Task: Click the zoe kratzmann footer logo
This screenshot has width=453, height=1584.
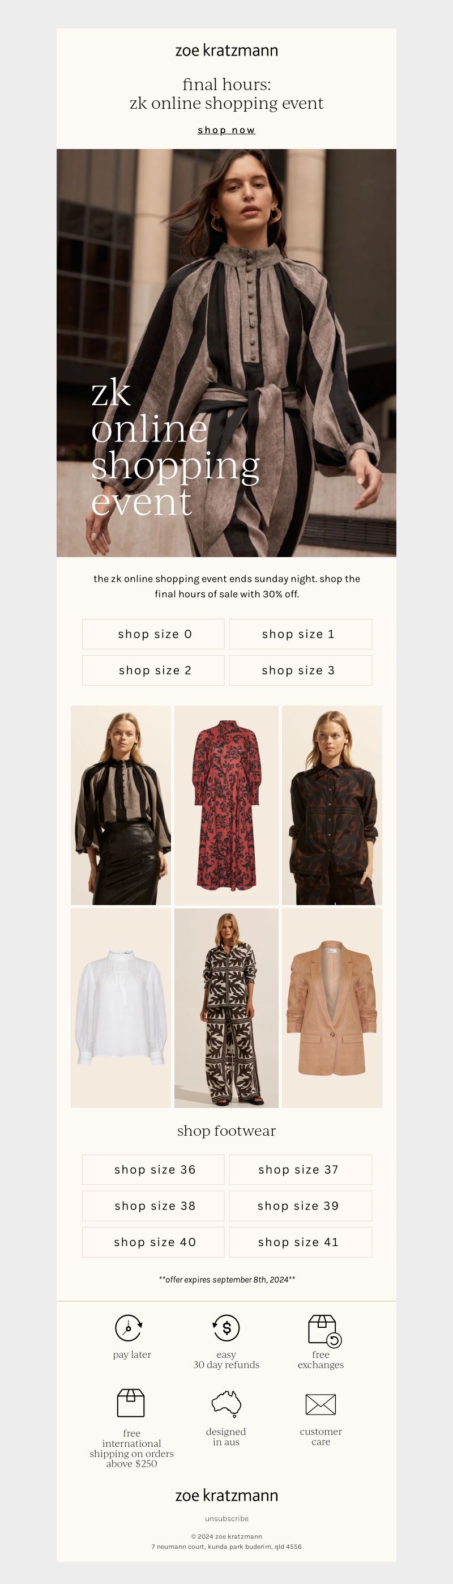Action: click(x=226, y=1496)
